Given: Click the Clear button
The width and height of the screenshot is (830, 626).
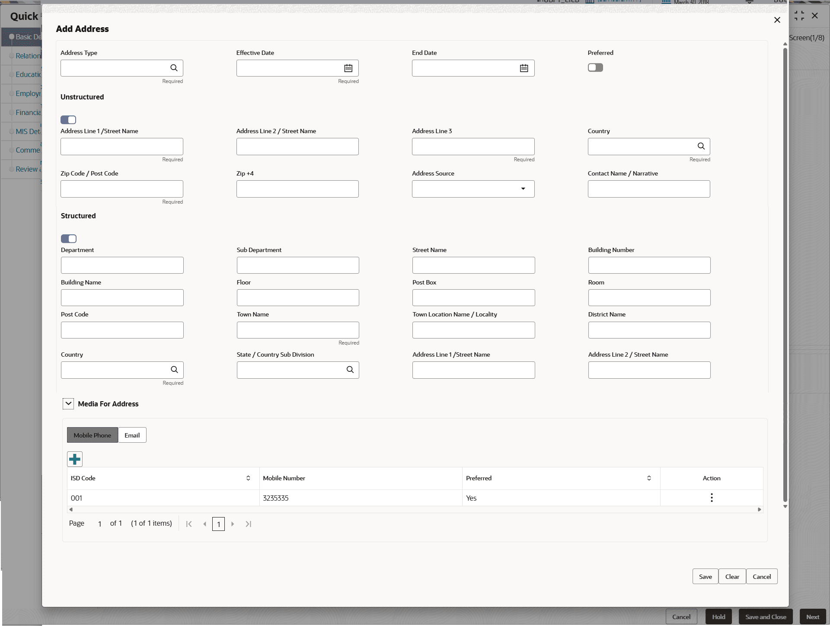Looking at the screenshot, I should point(732,577).
